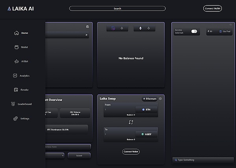The height and width of the screenshot is (168, 236).
Task: Click the Type Something chat input
Action: click(202, 160)
